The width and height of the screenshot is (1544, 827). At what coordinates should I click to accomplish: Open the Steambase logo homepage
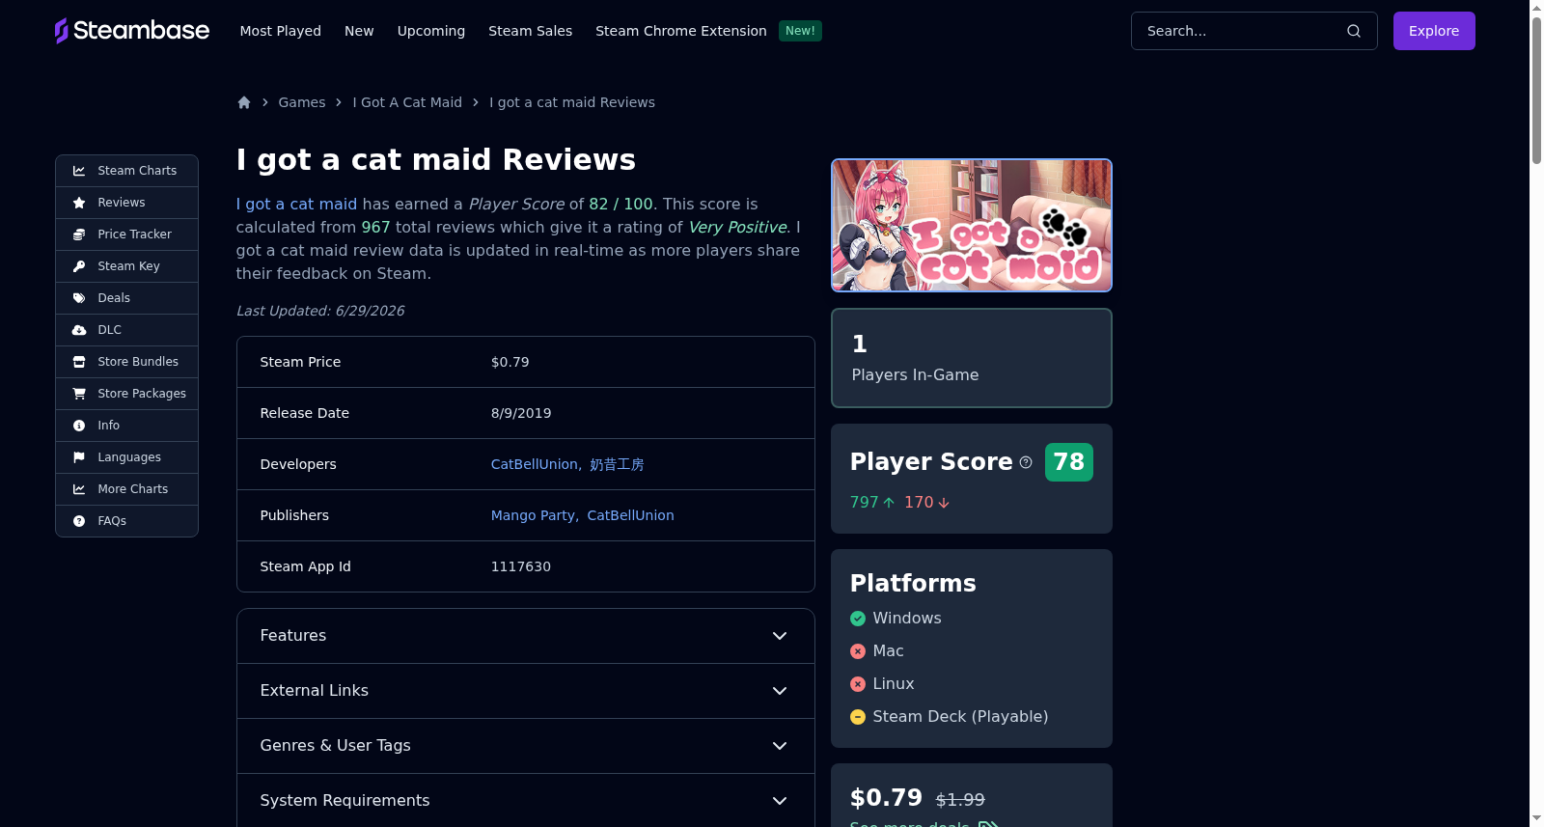click(x=132, y=31)
